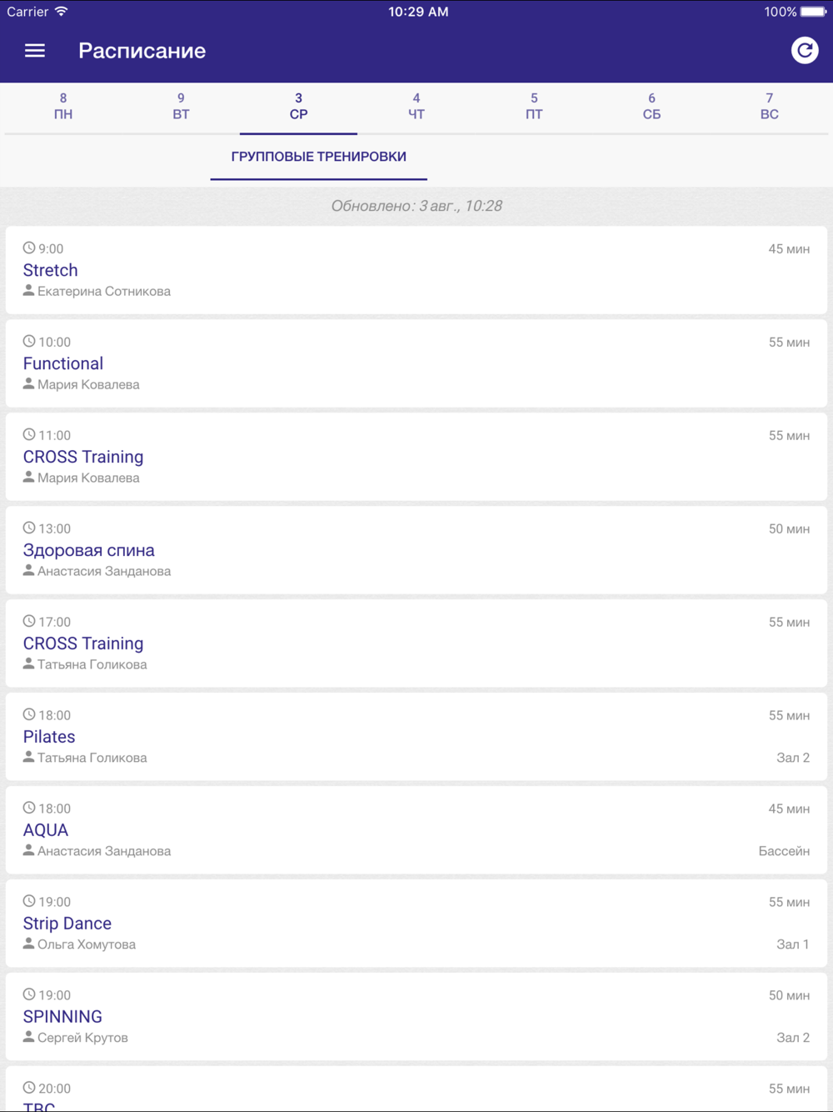Open the Здоровая спина class
Viewport: 833px width, 1112px height.
[416, 550]
